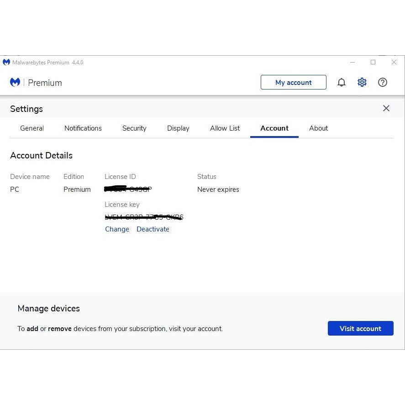Select the Account tab
This screenshot has width=405, height=405.
[274, 128]
